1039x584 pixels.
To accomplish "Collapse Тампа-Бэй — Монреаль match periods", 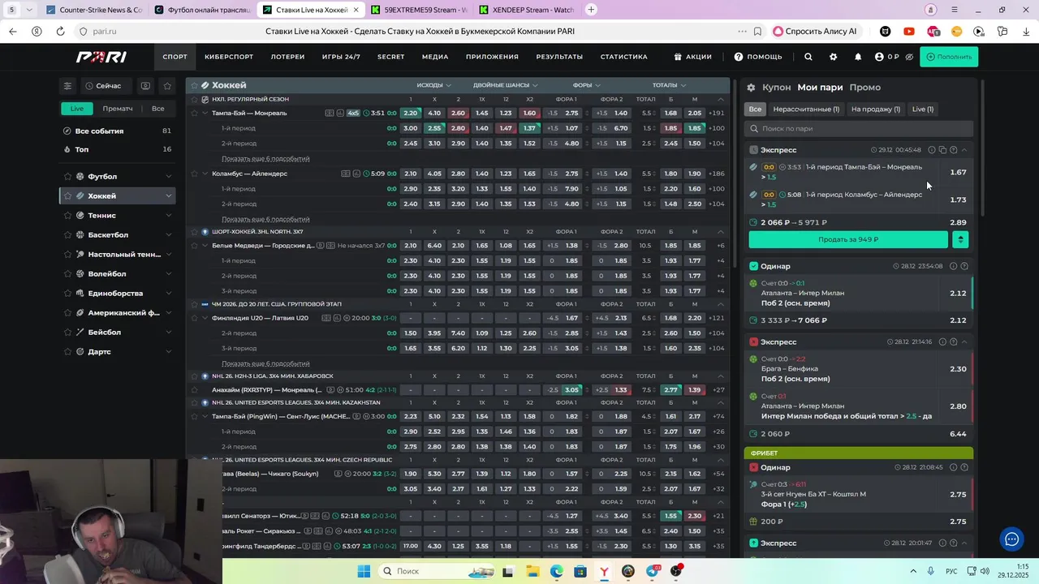I will pyautogui.click(x=205, y=113).
